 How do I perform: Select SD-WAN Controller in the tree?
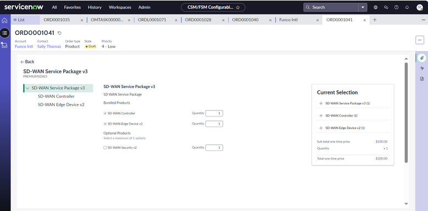tap(56, 96)
